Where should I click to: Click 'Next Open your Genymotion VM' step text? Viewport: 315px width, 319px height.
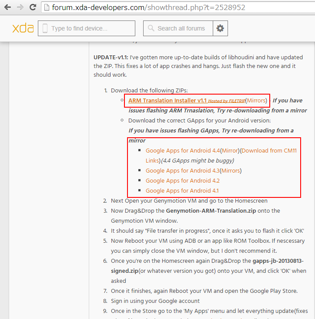pos(189,201)
